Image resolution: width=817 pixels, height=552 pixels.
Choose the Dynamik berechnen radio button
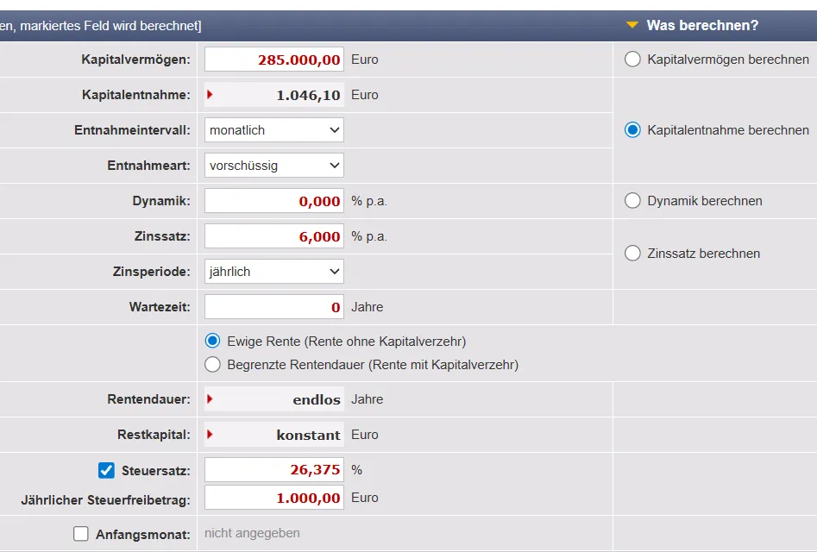tap(632, 201)
